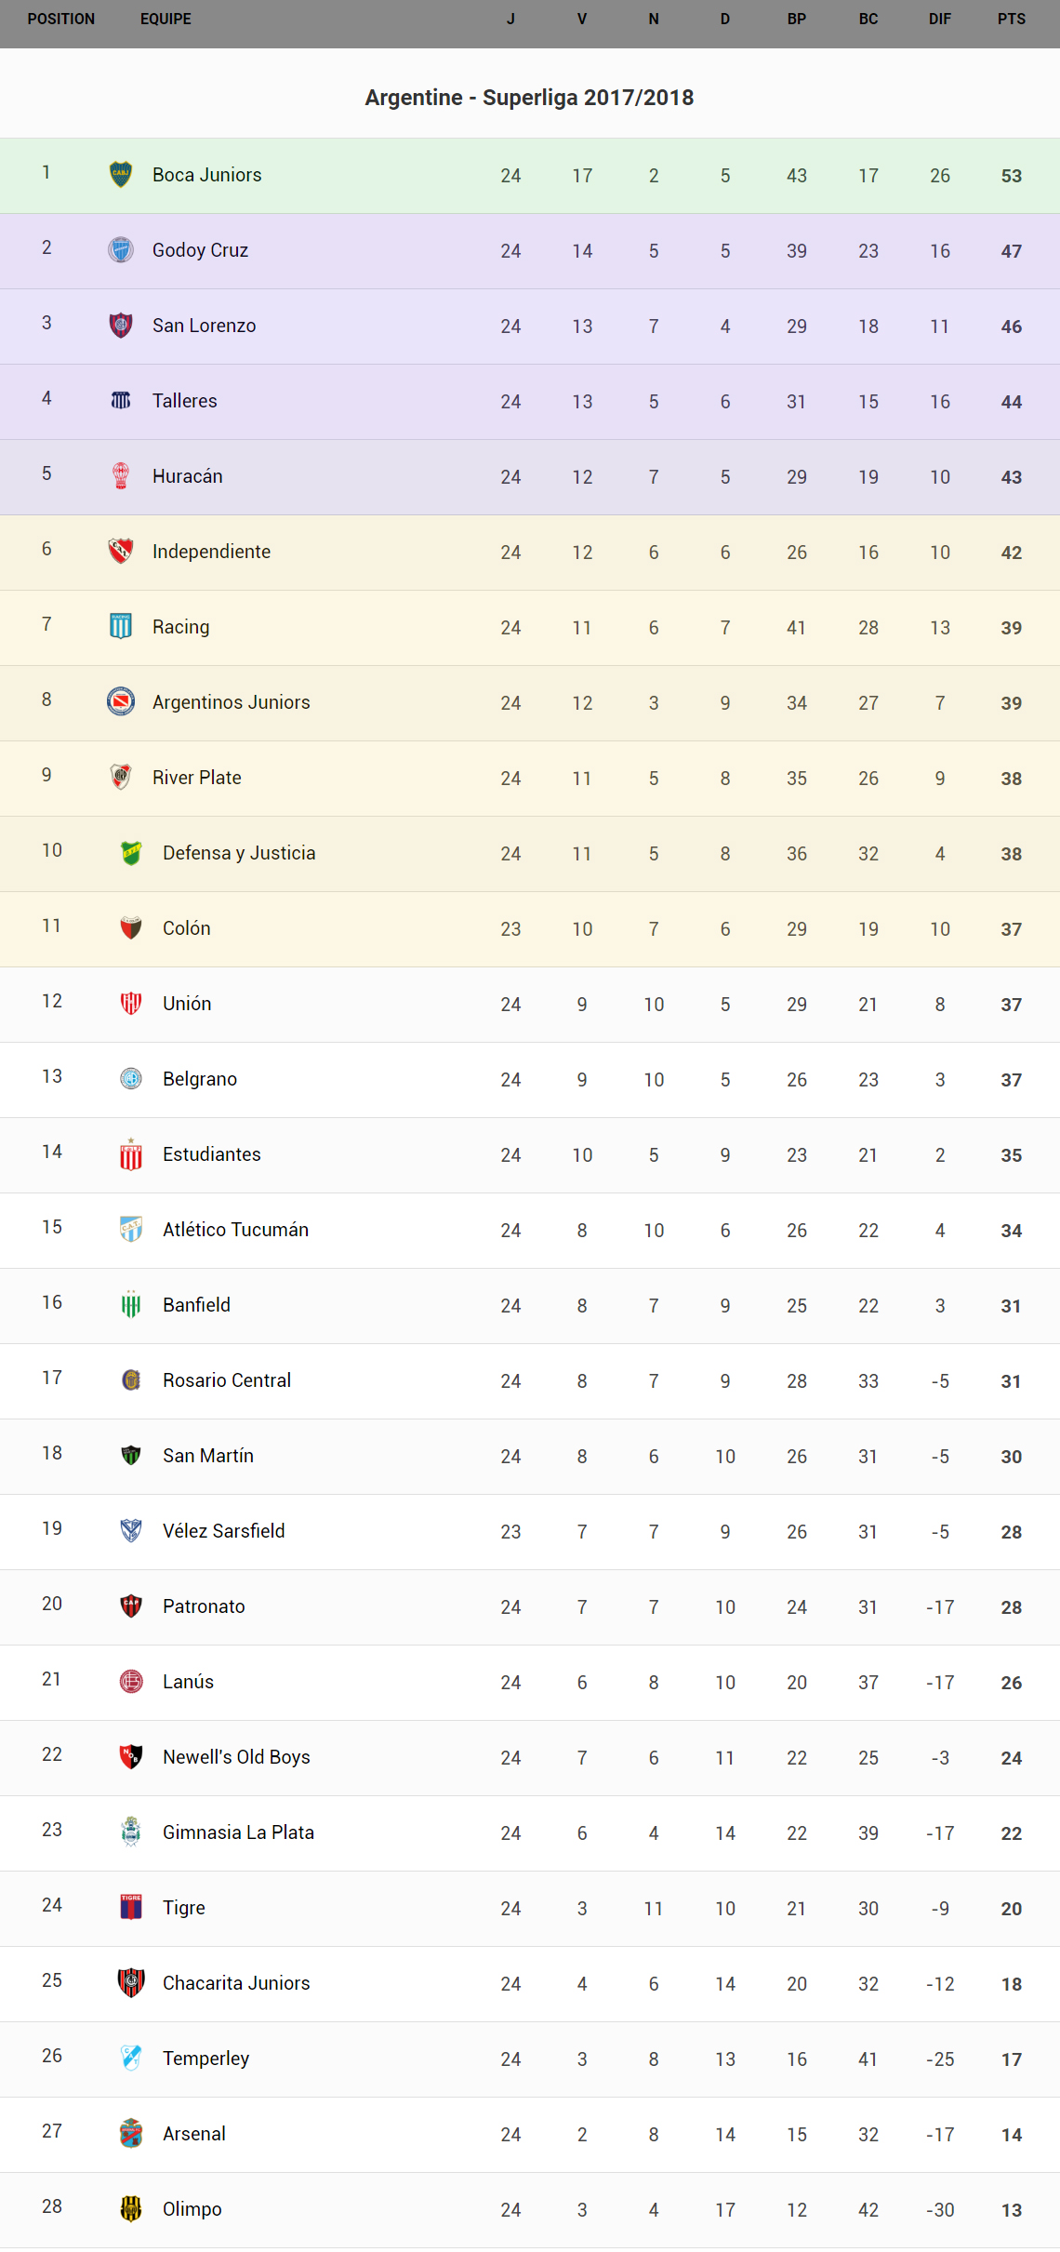Click the Defensa y Justicia crest
This screenshot has width=1060, height=2252.
(x=131, y=853)
